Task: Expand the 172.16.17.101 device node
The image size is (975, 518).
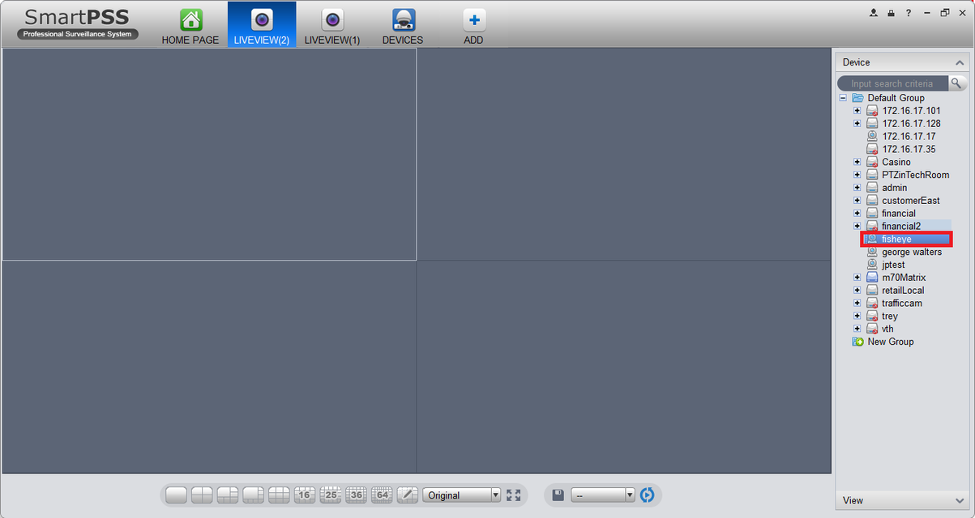Action: [857, 111]
